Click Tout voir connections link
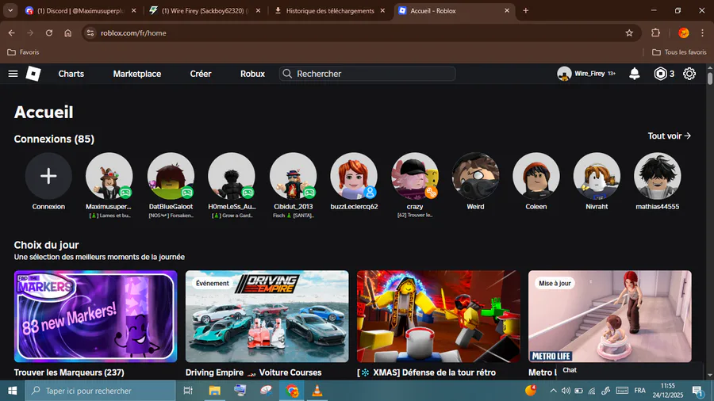This screenshot has height=401, width=714. (x=669, y=136)
